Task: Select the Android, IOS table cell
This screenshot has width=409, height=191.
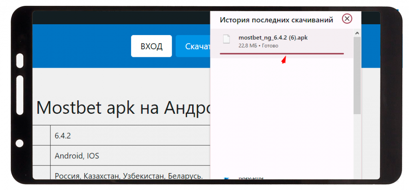Action: pos(130,156)
